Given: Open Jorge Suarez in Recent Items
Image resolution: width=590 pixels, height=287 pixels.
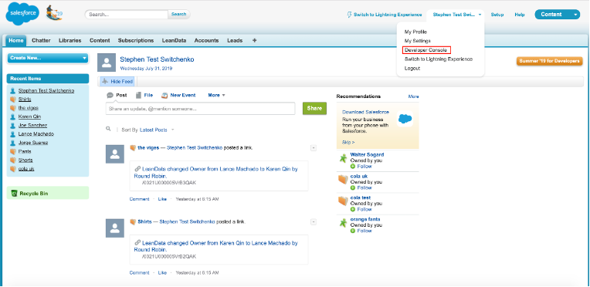Looking at the screenshot, I should point(33,143).
